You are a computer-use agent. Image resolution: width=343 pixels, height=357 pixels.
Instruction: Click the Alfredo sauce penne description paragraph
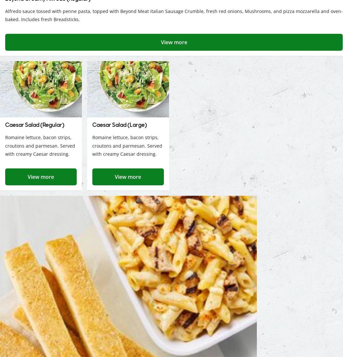pyautogui.click(x=174, y=15)
